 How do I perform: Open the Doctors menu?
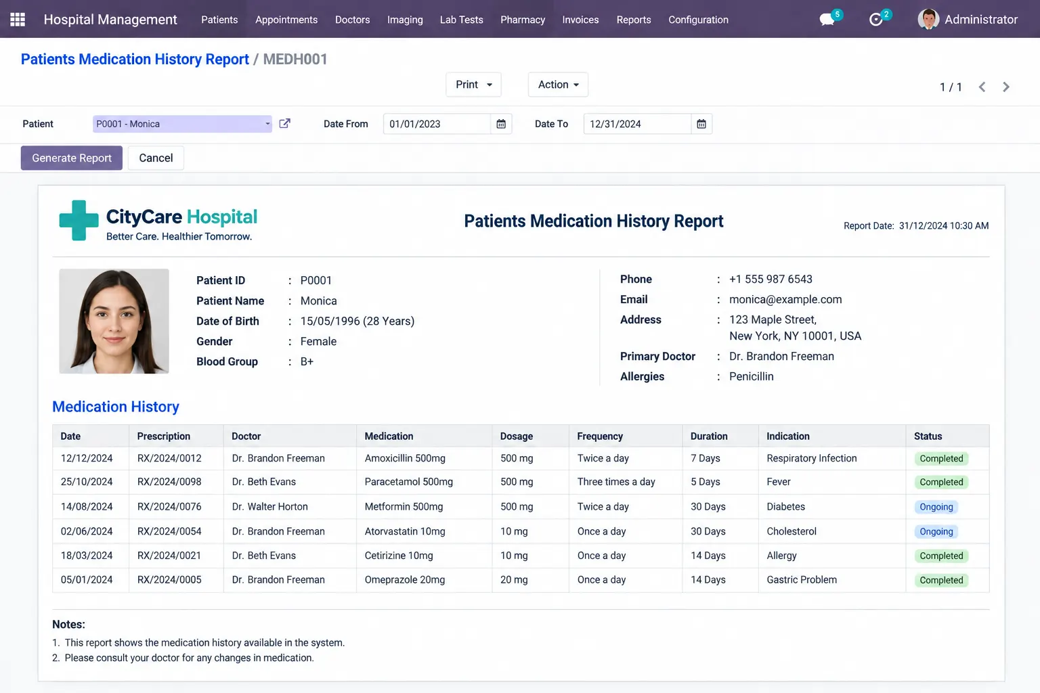point(352,20)
